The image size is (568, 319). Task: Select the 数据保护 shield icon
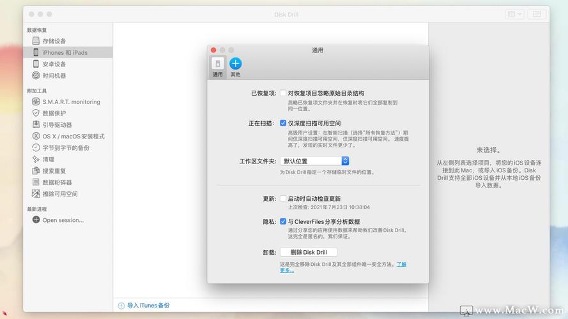[x=36, y=113]
